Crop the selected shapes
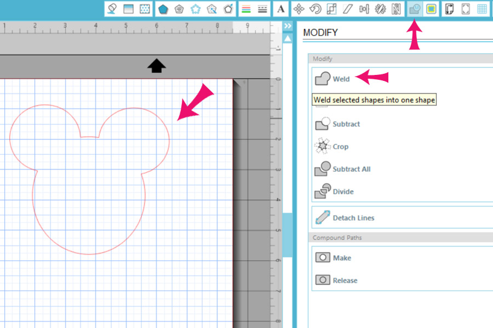 point(332,147)
